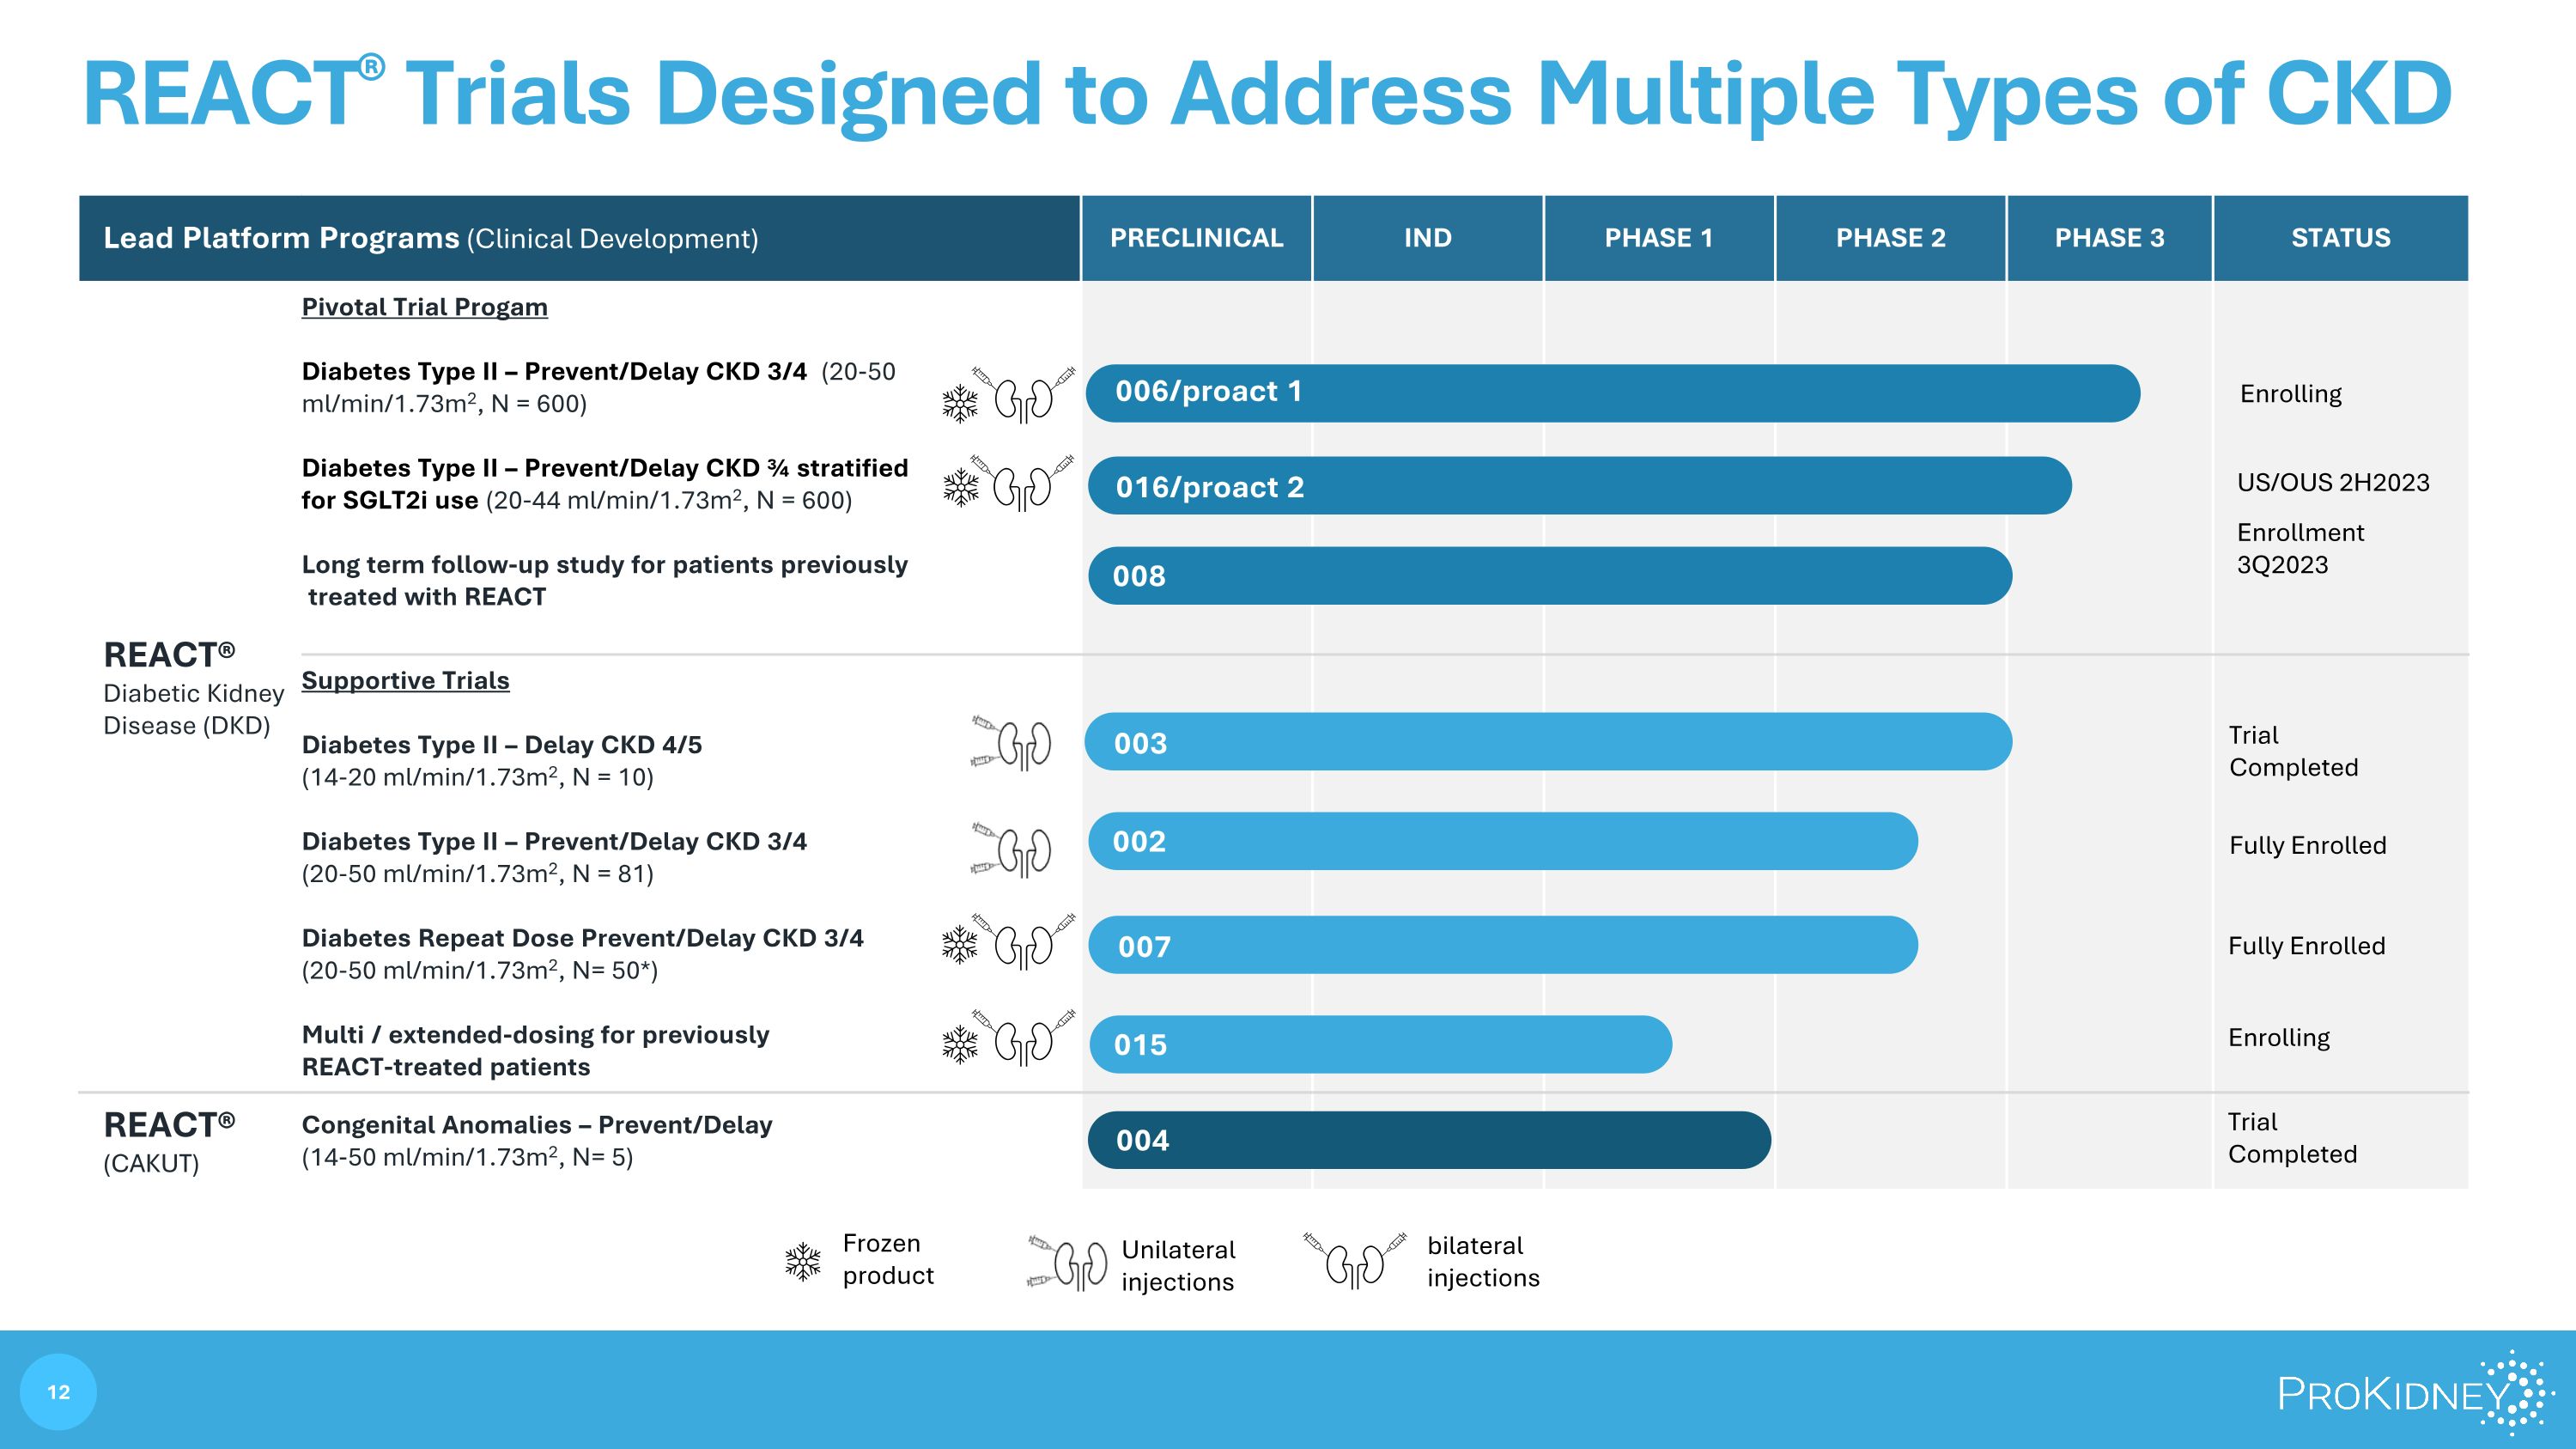This screenshot has height=1449, width=2576.
Task: Click the snowflake icon beside 015 bar
Action: [960, 1044]
